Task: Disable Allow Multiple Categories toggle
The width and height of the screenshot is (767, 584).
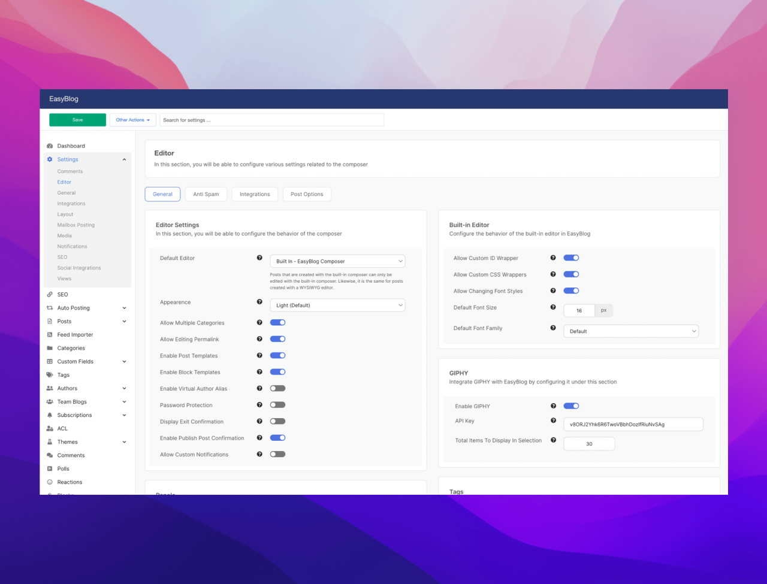Action: point(277,322)
